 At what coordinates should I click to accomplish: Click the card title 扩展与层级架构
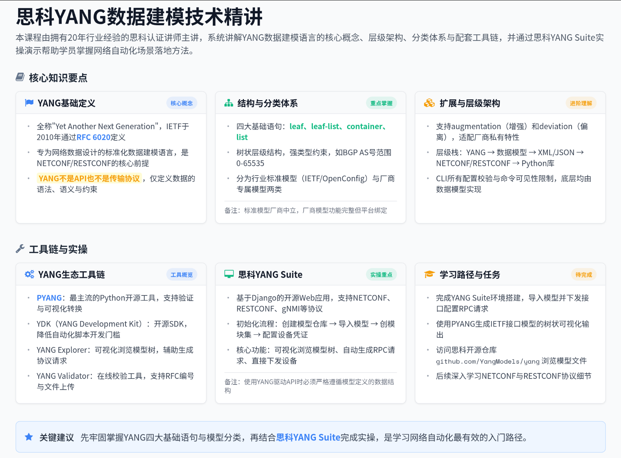tap(470, 103)
